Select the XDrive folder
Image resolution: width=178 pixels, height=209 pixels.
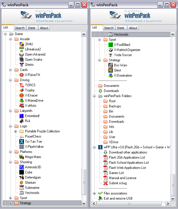coord(113,142)
